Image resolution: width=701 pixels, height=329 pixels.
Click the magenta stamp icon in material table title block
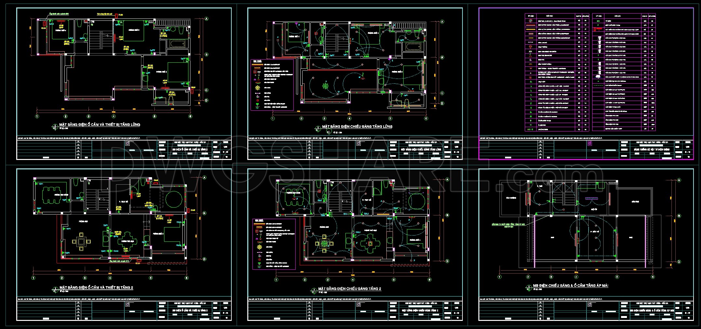(590, 143)
